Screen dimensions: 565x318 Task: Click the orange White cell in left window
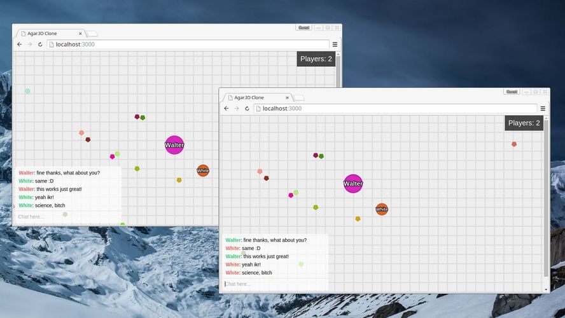pos(203,170)
